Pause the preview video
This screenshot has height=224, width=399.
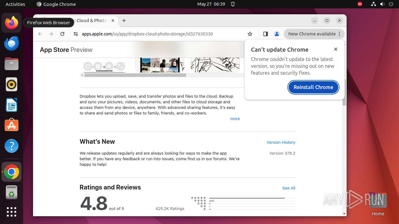(x=98, y=66)
